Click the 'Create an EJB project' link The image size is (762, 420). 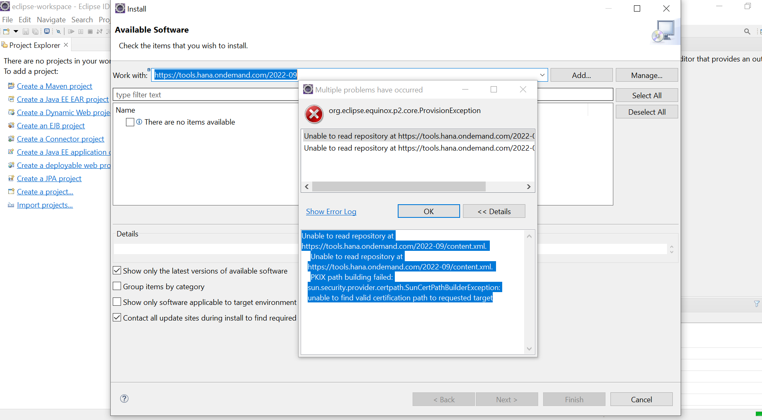pos(51,125)
